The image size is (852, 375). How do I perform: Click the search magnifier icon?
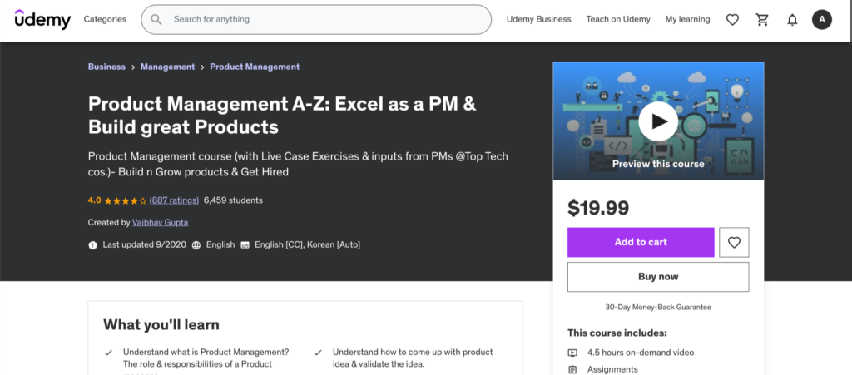(x=156, y=20)
